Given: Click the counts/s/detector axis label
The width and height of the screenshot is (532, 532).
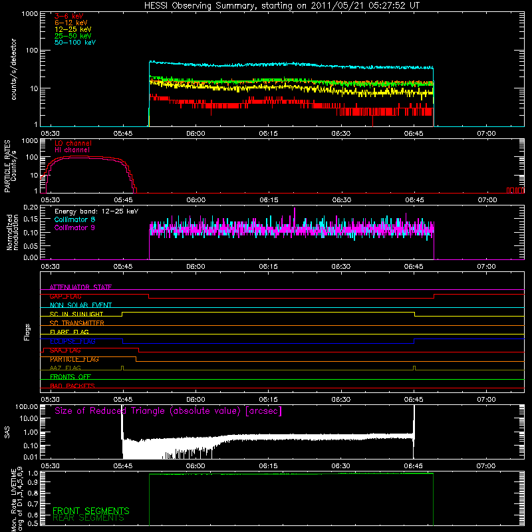Looking at the screenshot, I should pos(13,69).
